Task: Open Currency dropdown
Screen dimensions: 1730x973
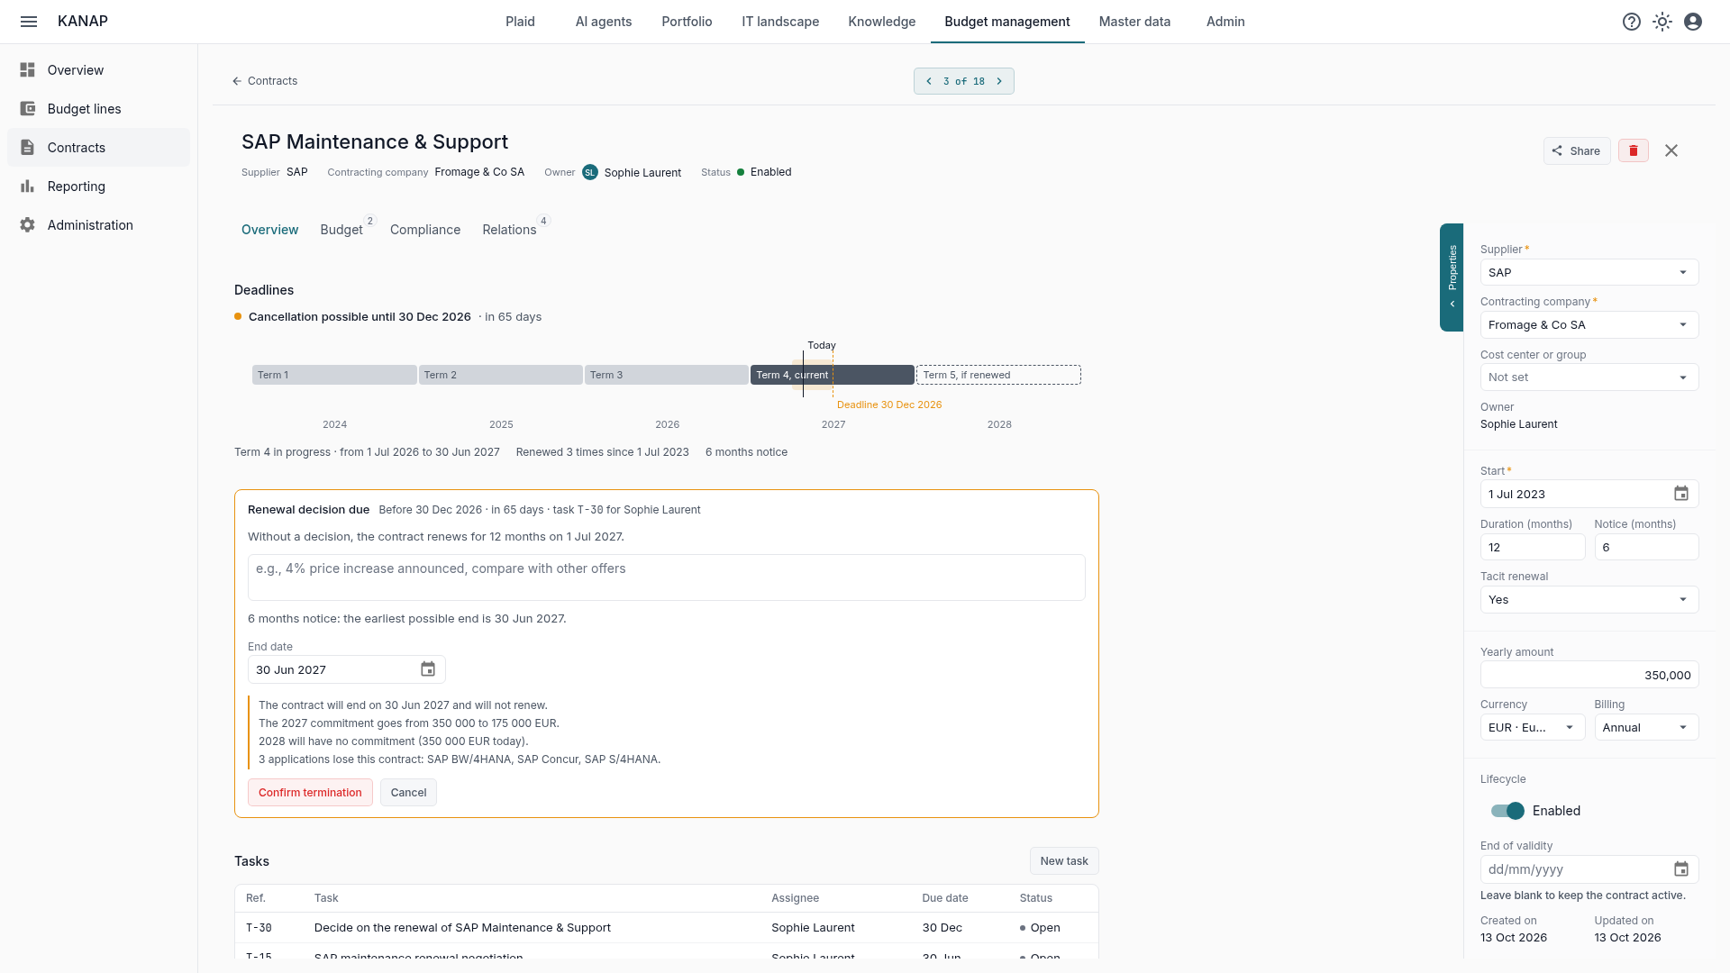Action: [x=1533, y=728]
